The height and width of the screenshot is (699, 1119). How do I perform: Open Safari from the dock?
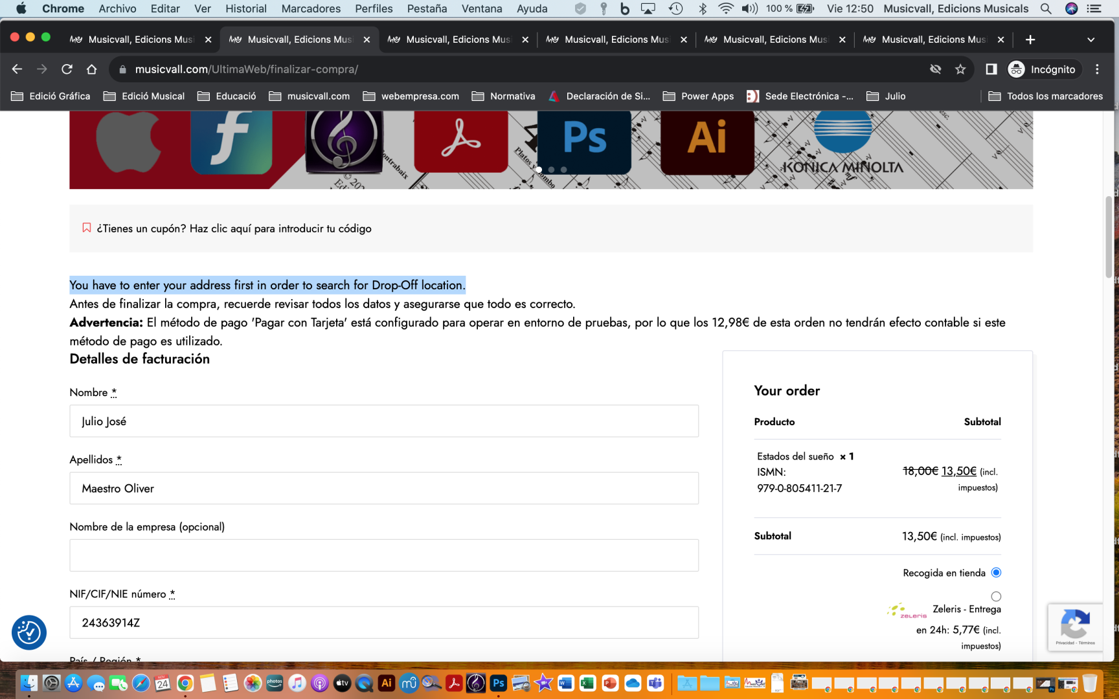coord(141,683)
